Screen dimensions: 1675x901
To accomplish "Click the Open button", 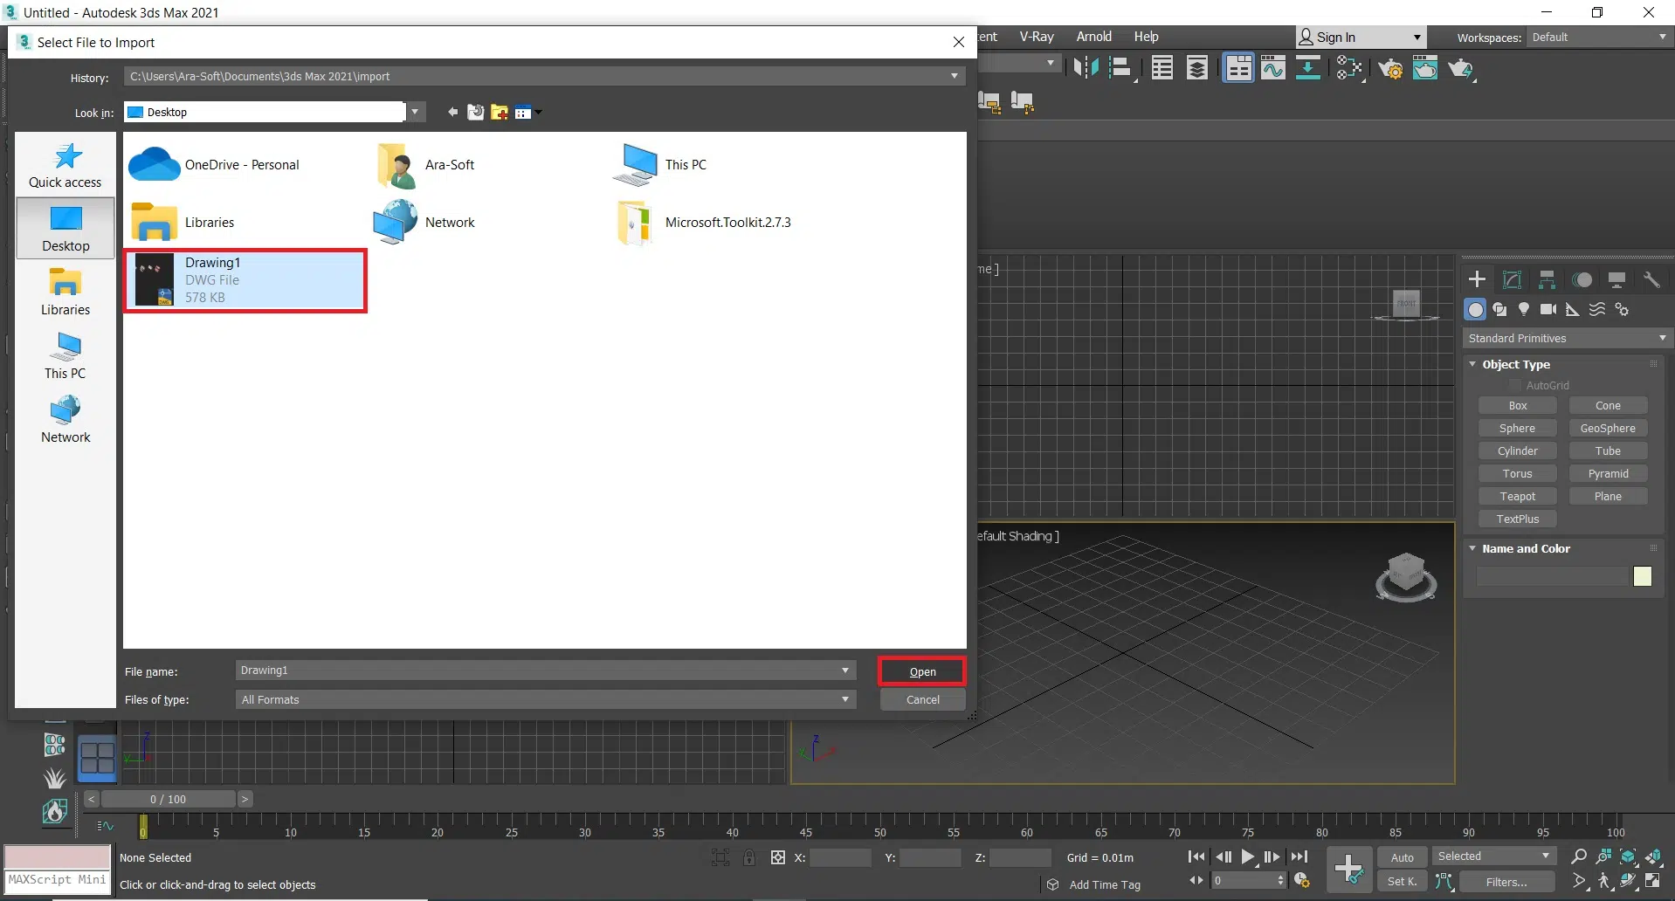I will [x=922, y=671].
